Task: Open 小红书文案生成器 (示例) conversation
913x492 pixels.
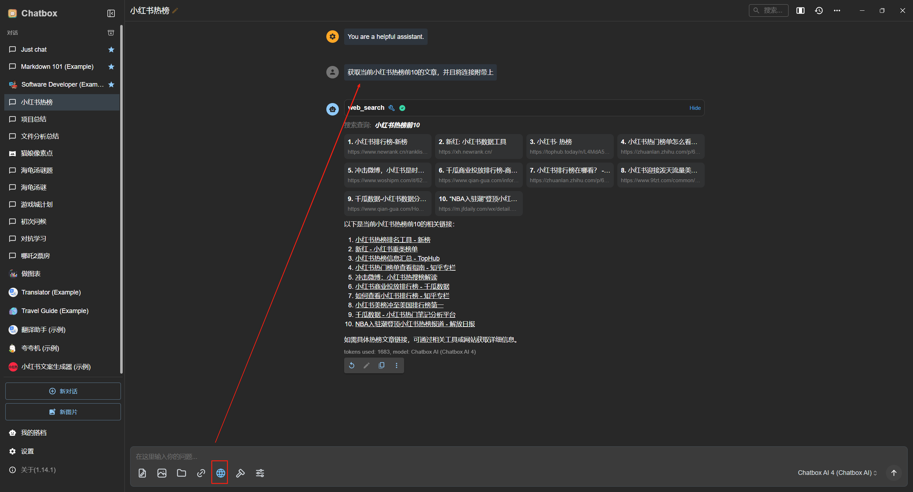Action: click(x=62, y=367)
